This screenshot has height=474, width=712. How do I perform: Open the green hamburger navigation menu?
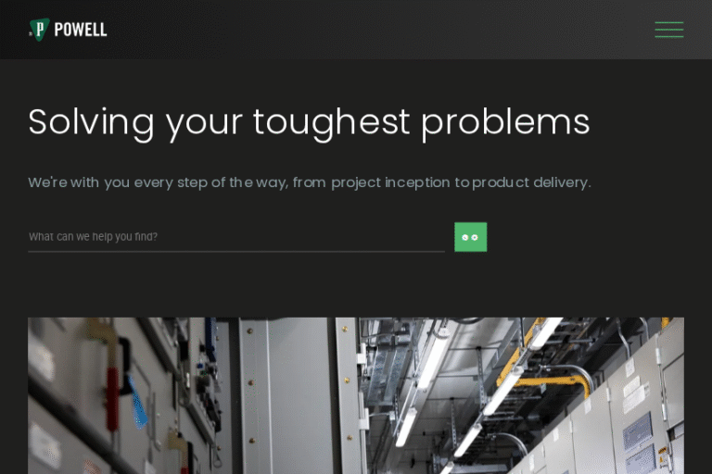[x=668, y=30]
